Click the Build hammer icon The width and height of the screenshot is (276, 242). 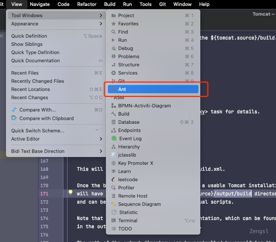[114, 114]
